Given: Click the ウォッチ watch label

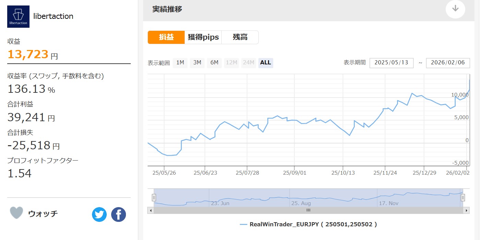Looking at the screenshot, I should (43, 214).
